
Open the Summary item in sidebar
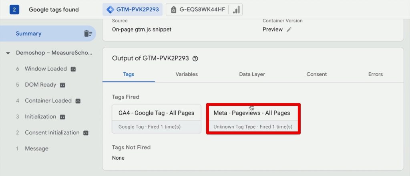(48, 34)
